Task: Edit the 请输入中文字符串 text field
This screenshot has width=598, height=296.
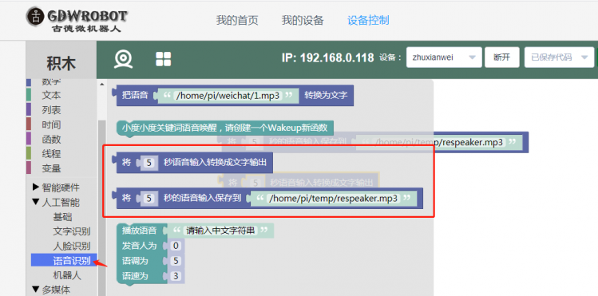Action: click(221, 231)
